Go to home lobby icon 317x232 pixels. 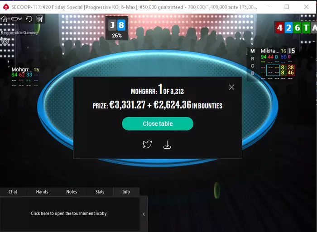(4, 19)
